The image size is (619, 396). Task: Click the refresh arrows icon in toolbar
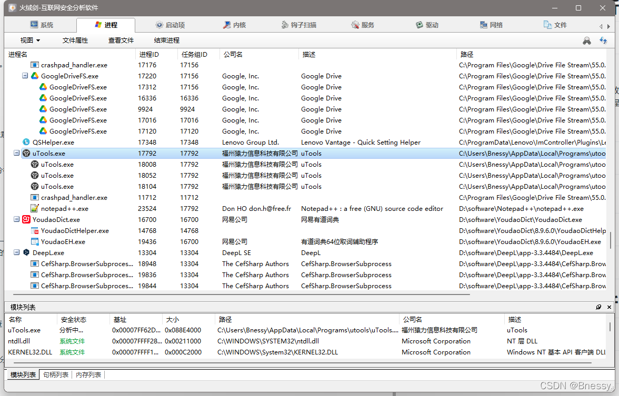[603, 40]
